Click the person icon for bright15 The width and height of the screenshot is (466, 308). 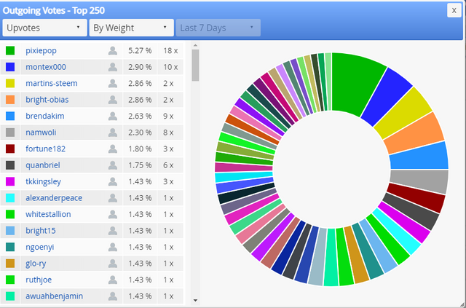point(113,230)
